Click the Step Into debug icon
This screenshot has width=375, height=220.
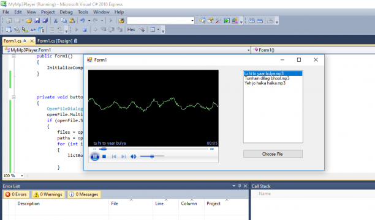coord(104,29)
